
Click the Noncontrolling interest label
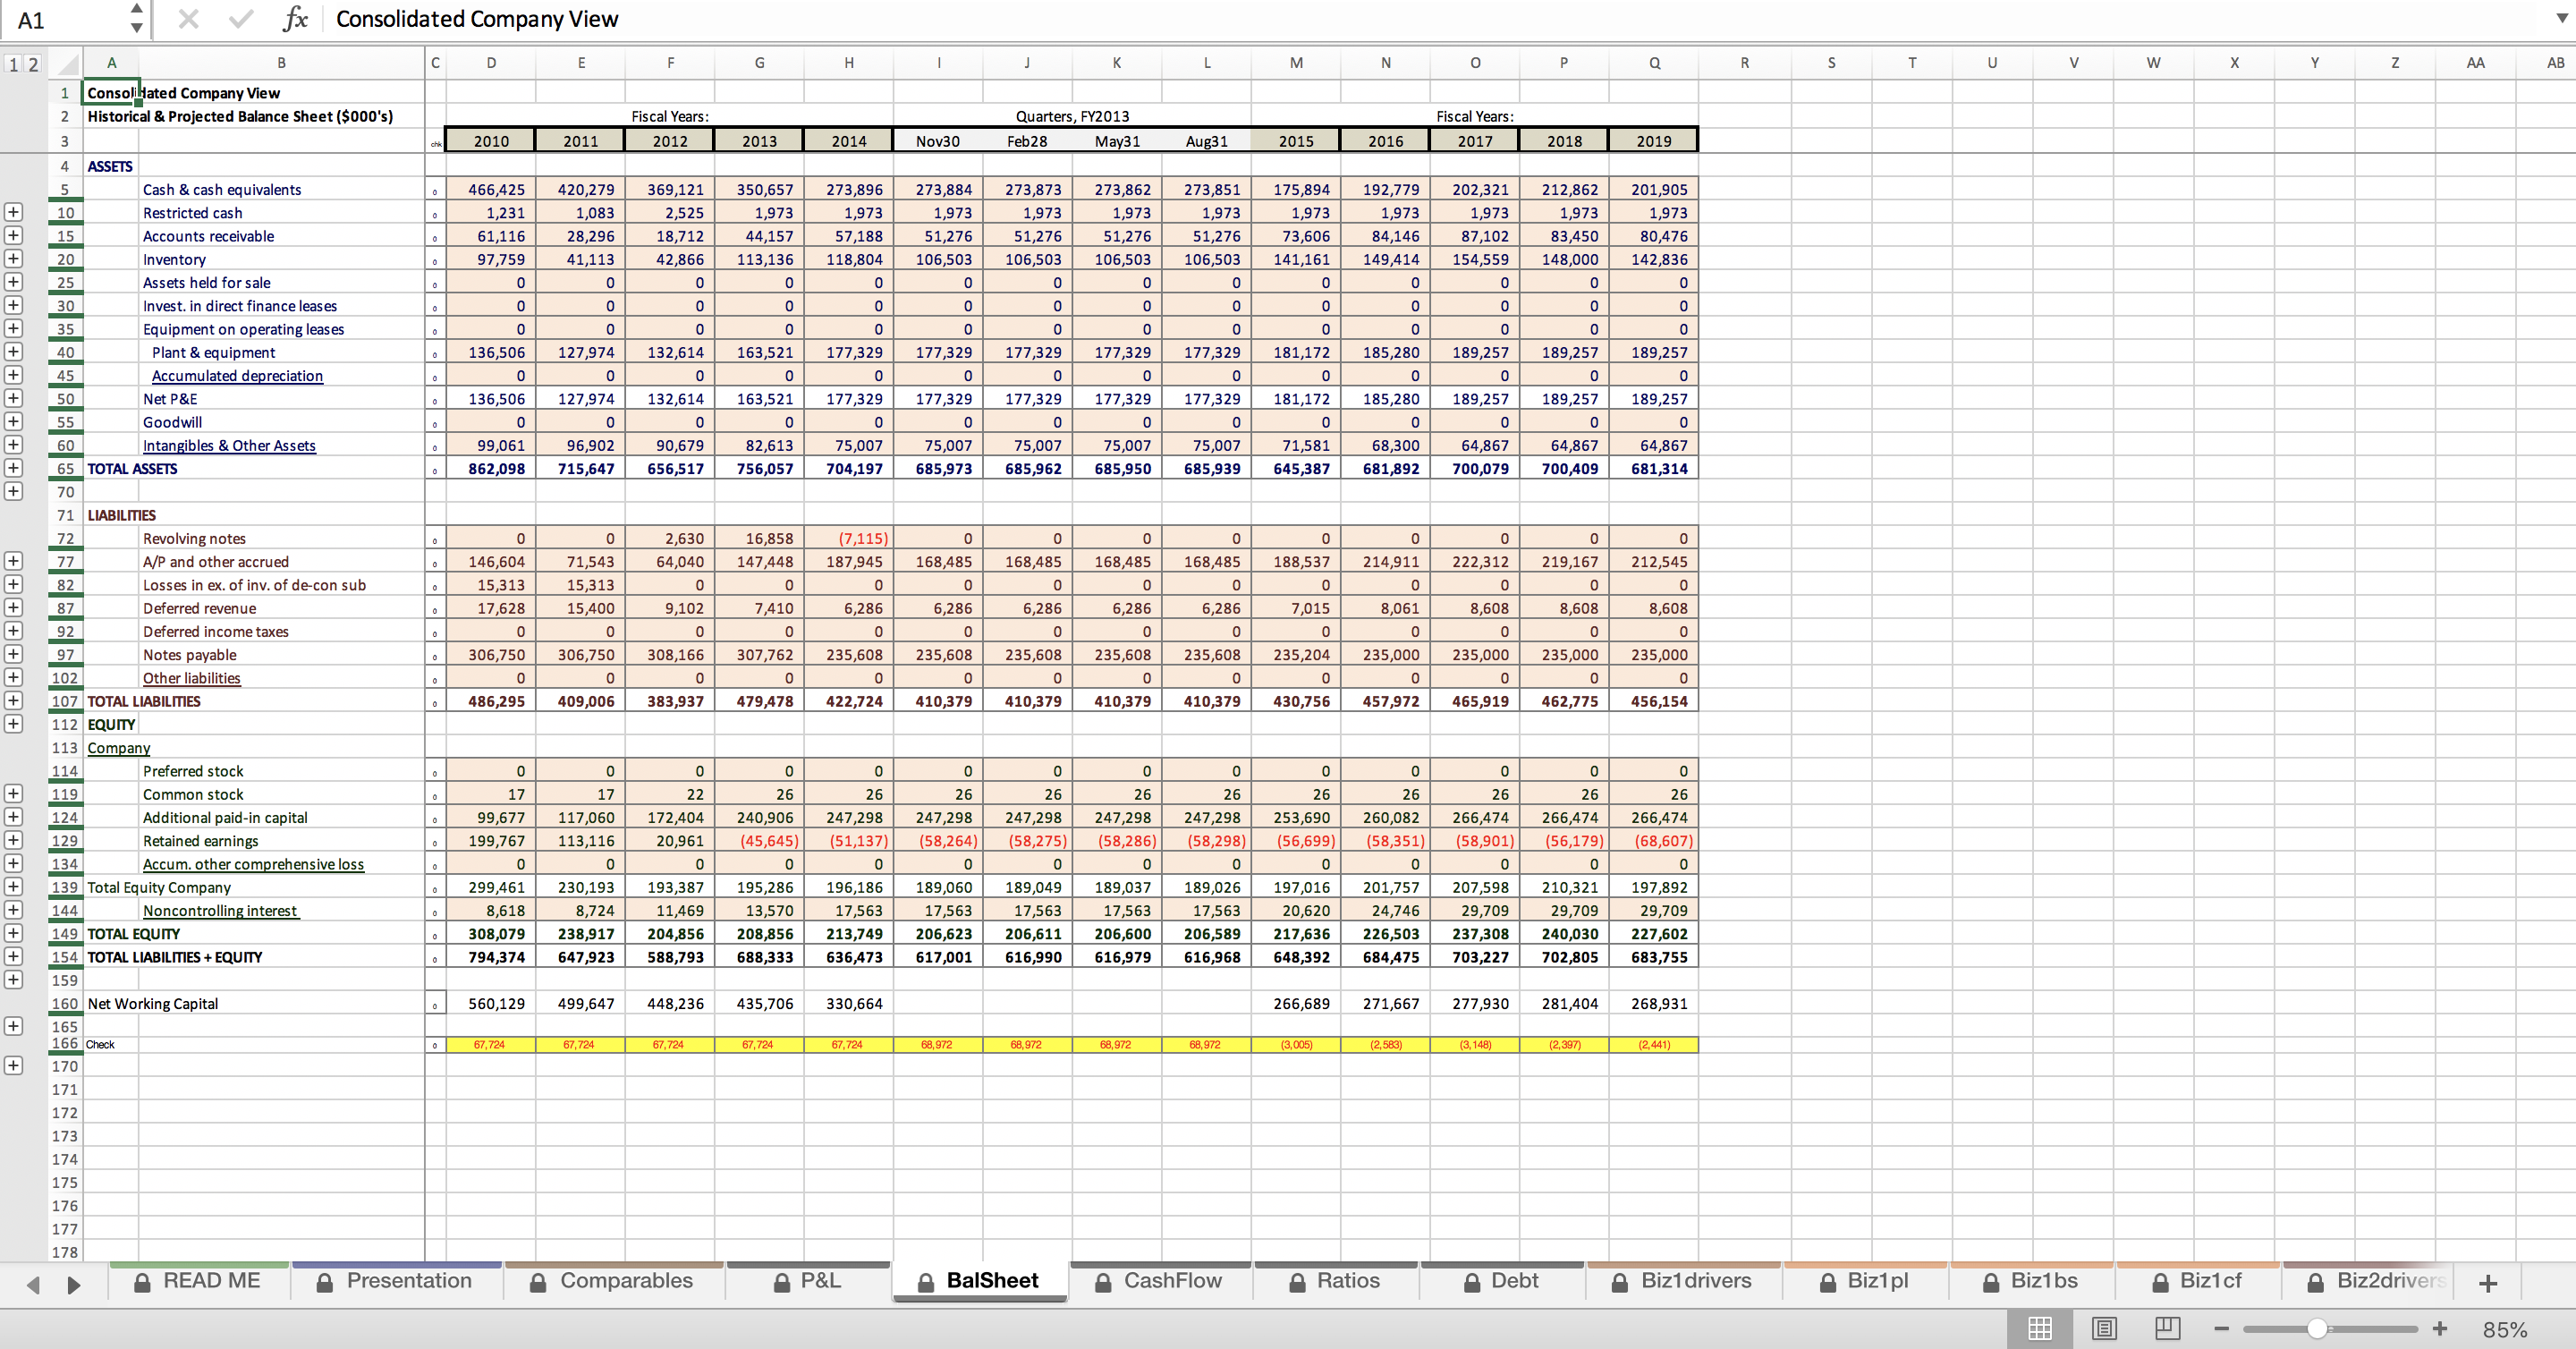click(220, 910)
